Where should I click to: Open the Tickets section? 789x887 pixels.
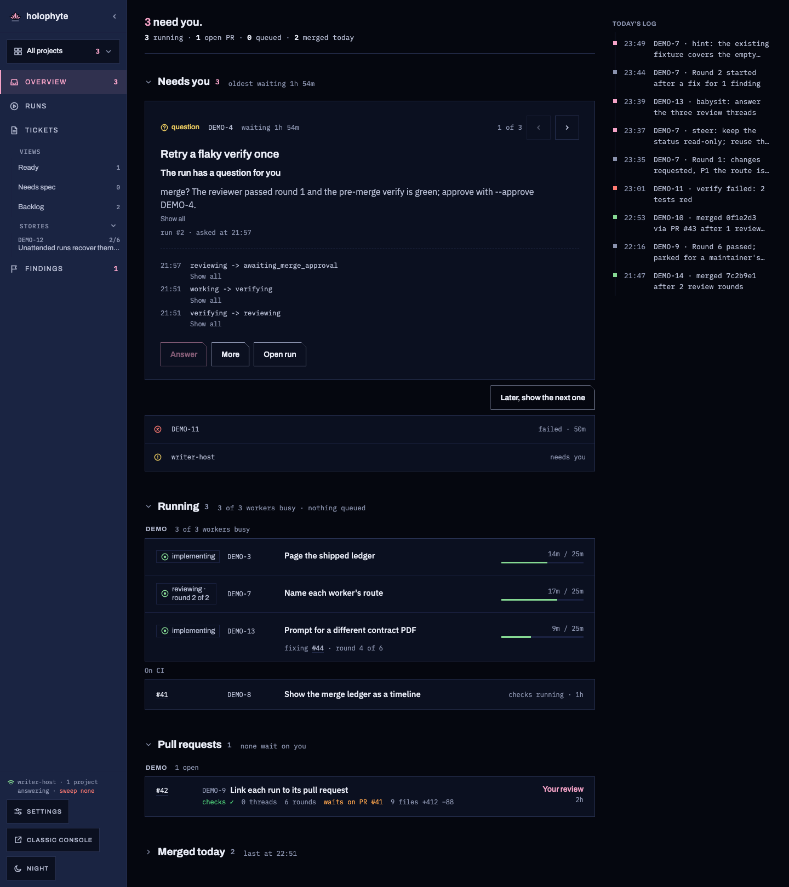[x=64, y=130]
